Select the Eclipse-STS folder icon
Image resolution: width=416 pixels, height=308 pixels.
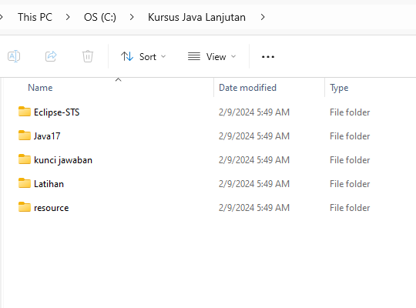pos(25,112)
